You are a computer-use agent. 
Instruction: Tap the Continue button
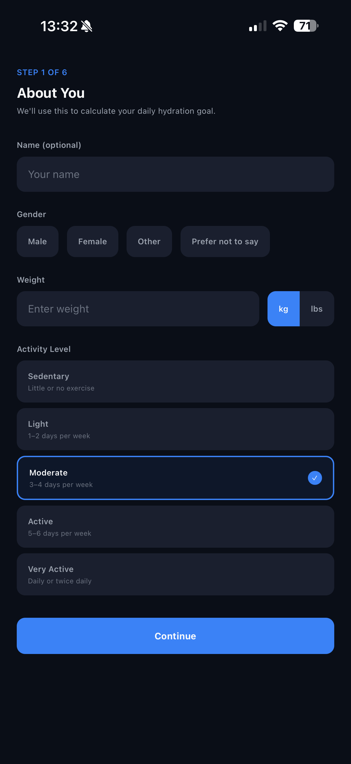[x=175, y=636]
